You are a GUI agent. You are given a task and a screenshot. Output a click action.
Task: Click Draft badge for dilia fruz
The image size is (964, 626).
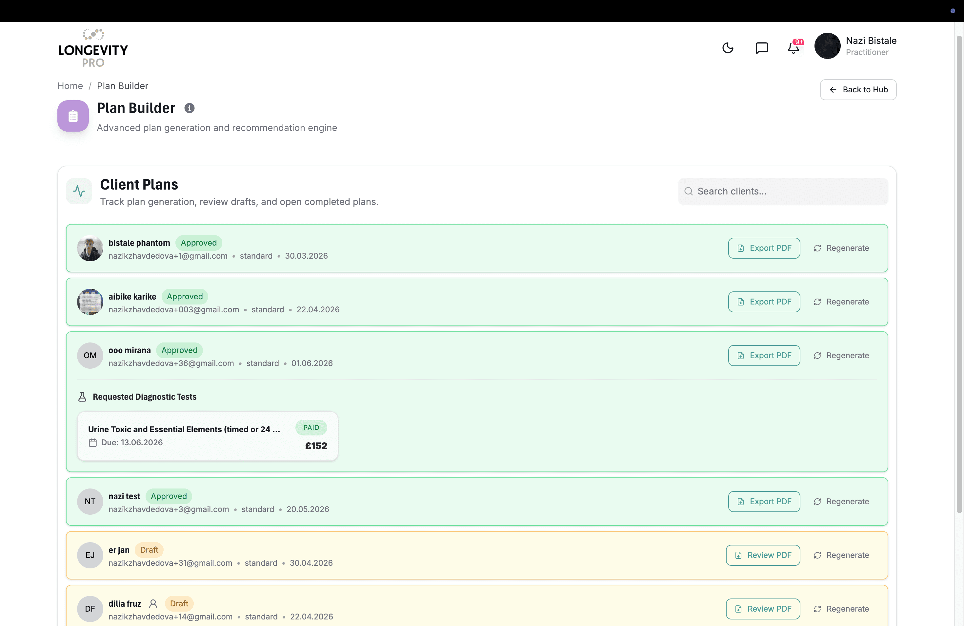pos(179,604)
